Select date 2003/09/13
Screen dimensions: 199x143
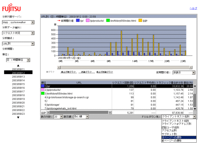tap(18, 77)
